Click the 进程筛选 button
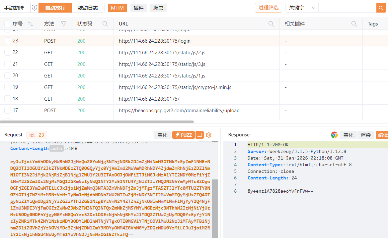This screenshot has height=243, width=388. (269, 8)
